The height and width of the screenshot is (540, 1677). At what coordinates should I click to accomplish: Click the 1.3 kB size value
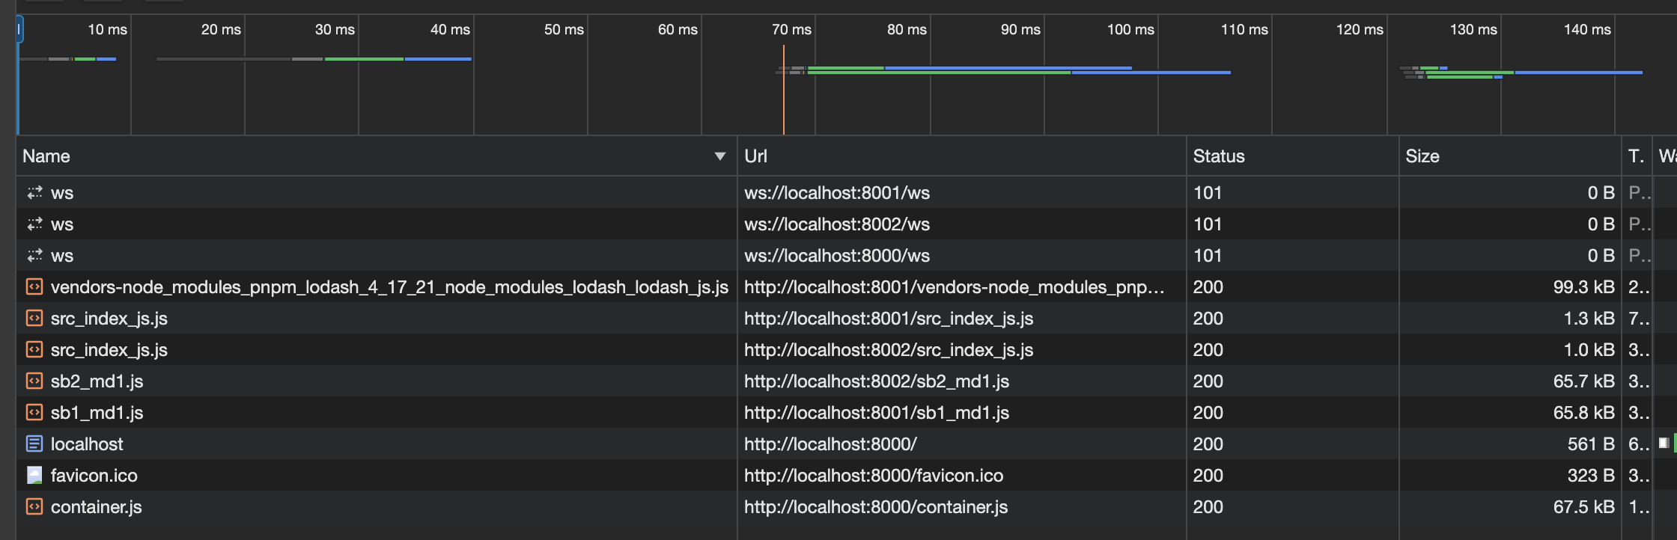1589,319
